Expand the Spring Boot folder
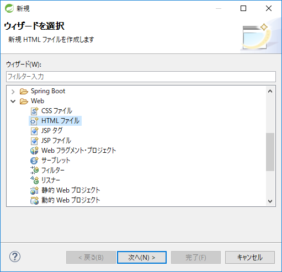Screen dimensions: 282x272 coord(13,92)
